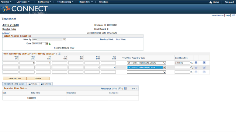236x132 pixels.
Task: Add a row after the first timesheet row
Action: point(196,63)
